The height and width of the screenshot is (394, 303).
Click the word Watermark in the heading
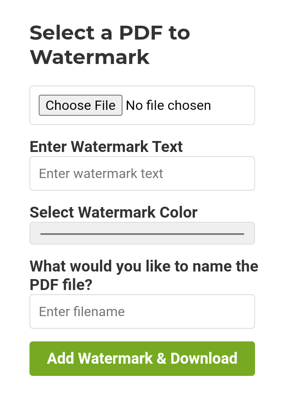(90, 57)
